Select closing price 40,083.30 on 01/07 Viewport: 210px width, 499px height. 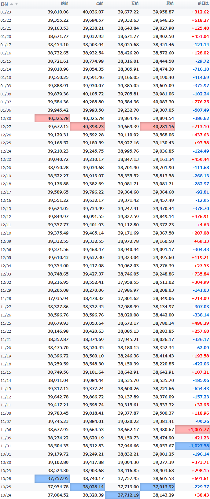(x=164, y=102)
